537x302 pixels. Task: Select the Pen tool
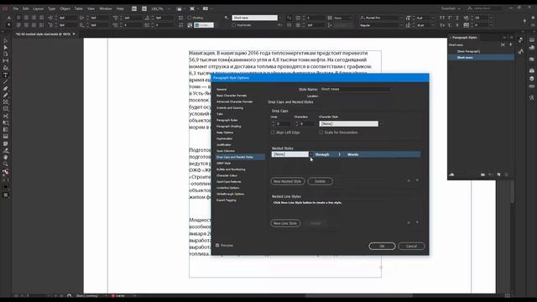pos(6,89)
